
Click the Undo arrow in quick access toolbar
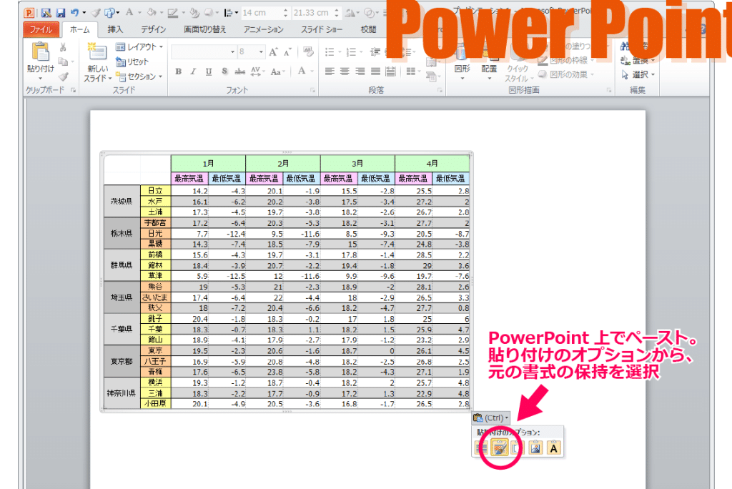74,13
